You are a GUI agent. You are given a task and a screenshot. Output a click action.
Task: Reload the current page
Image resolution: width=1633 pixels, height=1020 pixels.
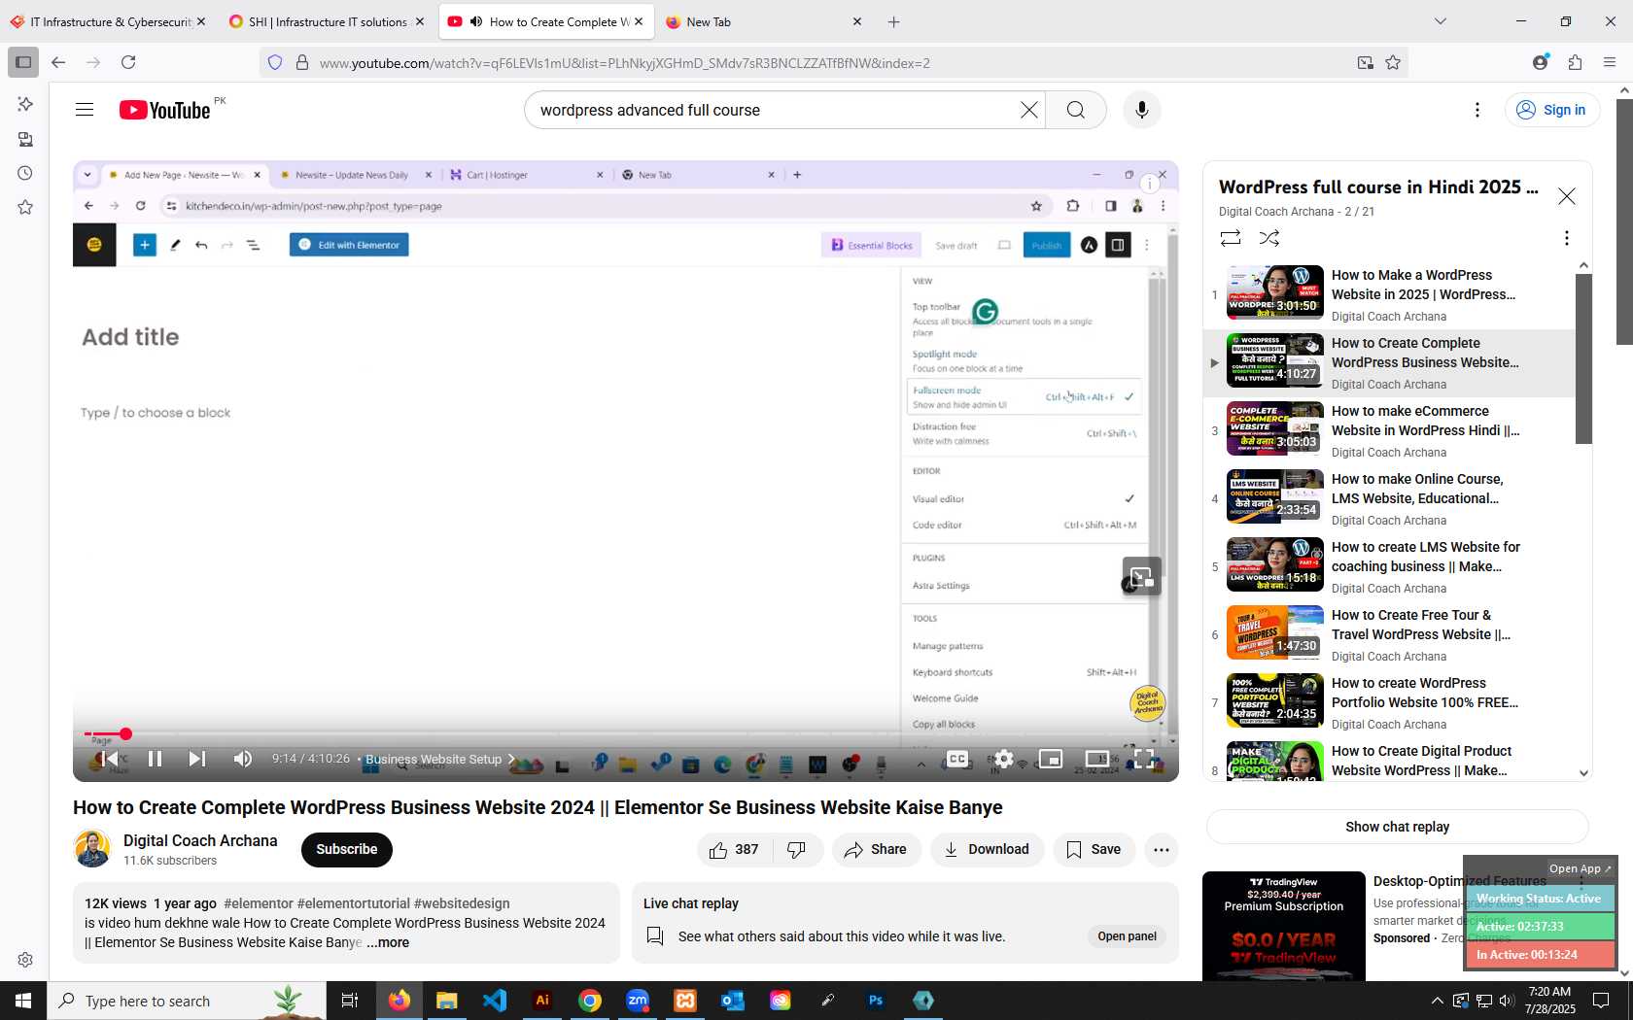128,62
